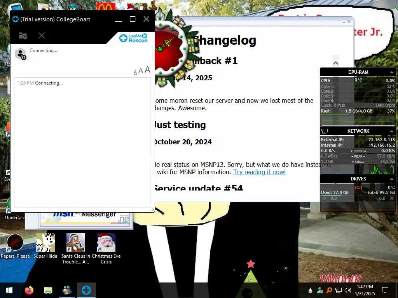This screenshot has width=398, height=298.
Task: Click the PEAK toggle in the Network gadget
Action: click(358, 156)
